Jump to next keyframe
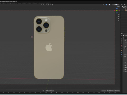Viewport: 127px width, 95px height. 52,91
